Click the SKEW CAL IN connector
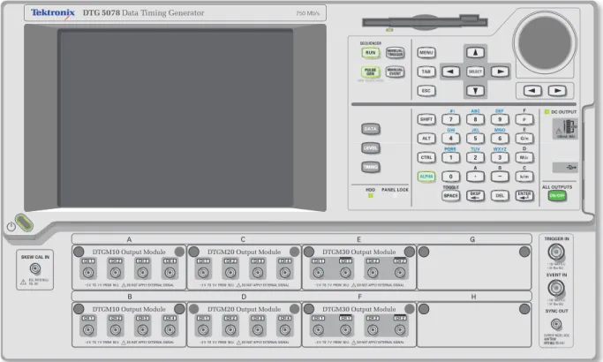This screenshot has width=603, height=362. pyautogui.click(x=35, y=268)
